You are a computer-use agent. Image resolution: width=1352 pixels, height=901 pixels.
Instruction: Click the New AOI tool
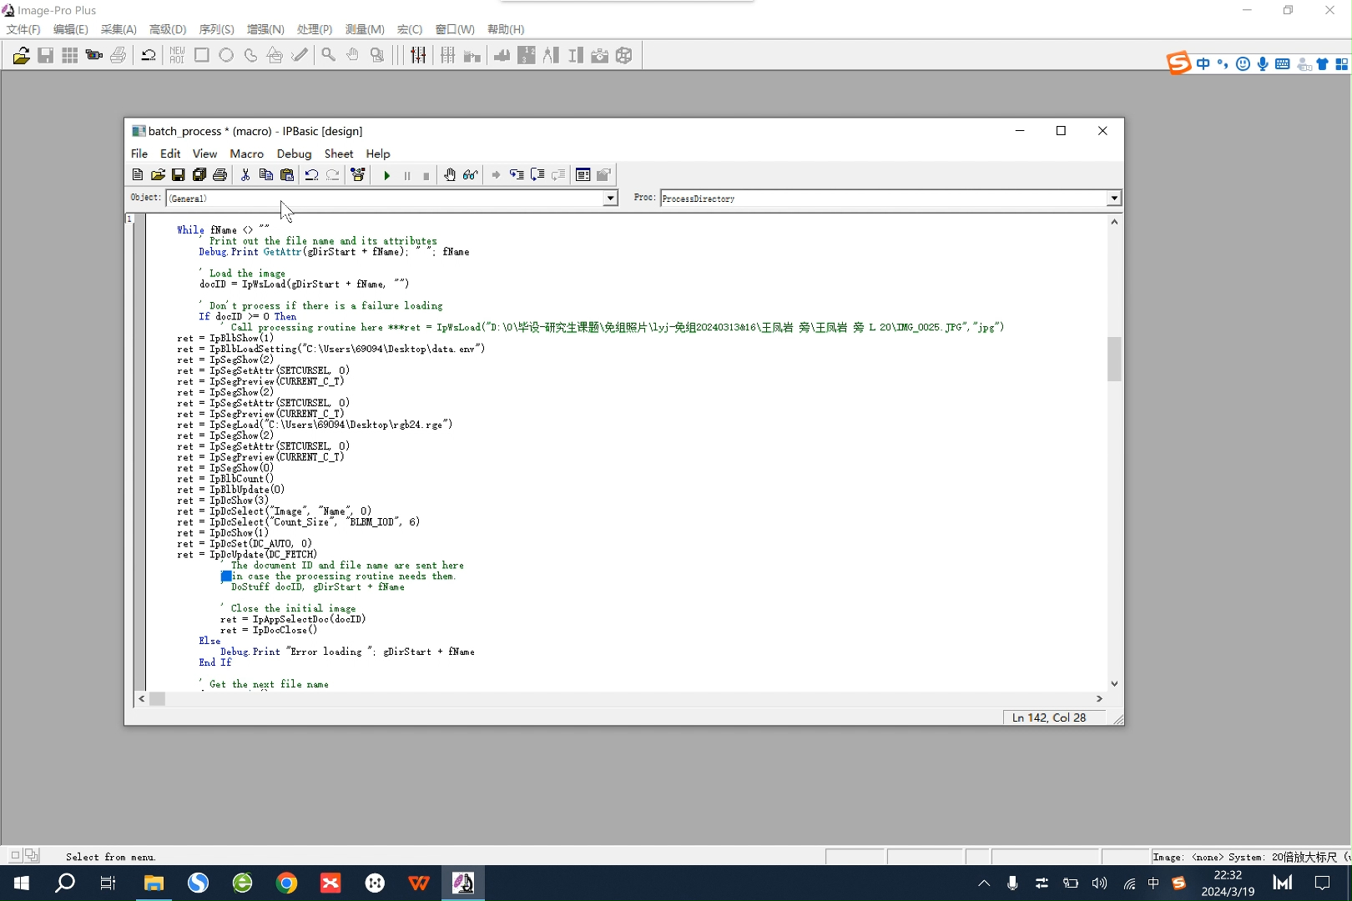coord(177,56)
